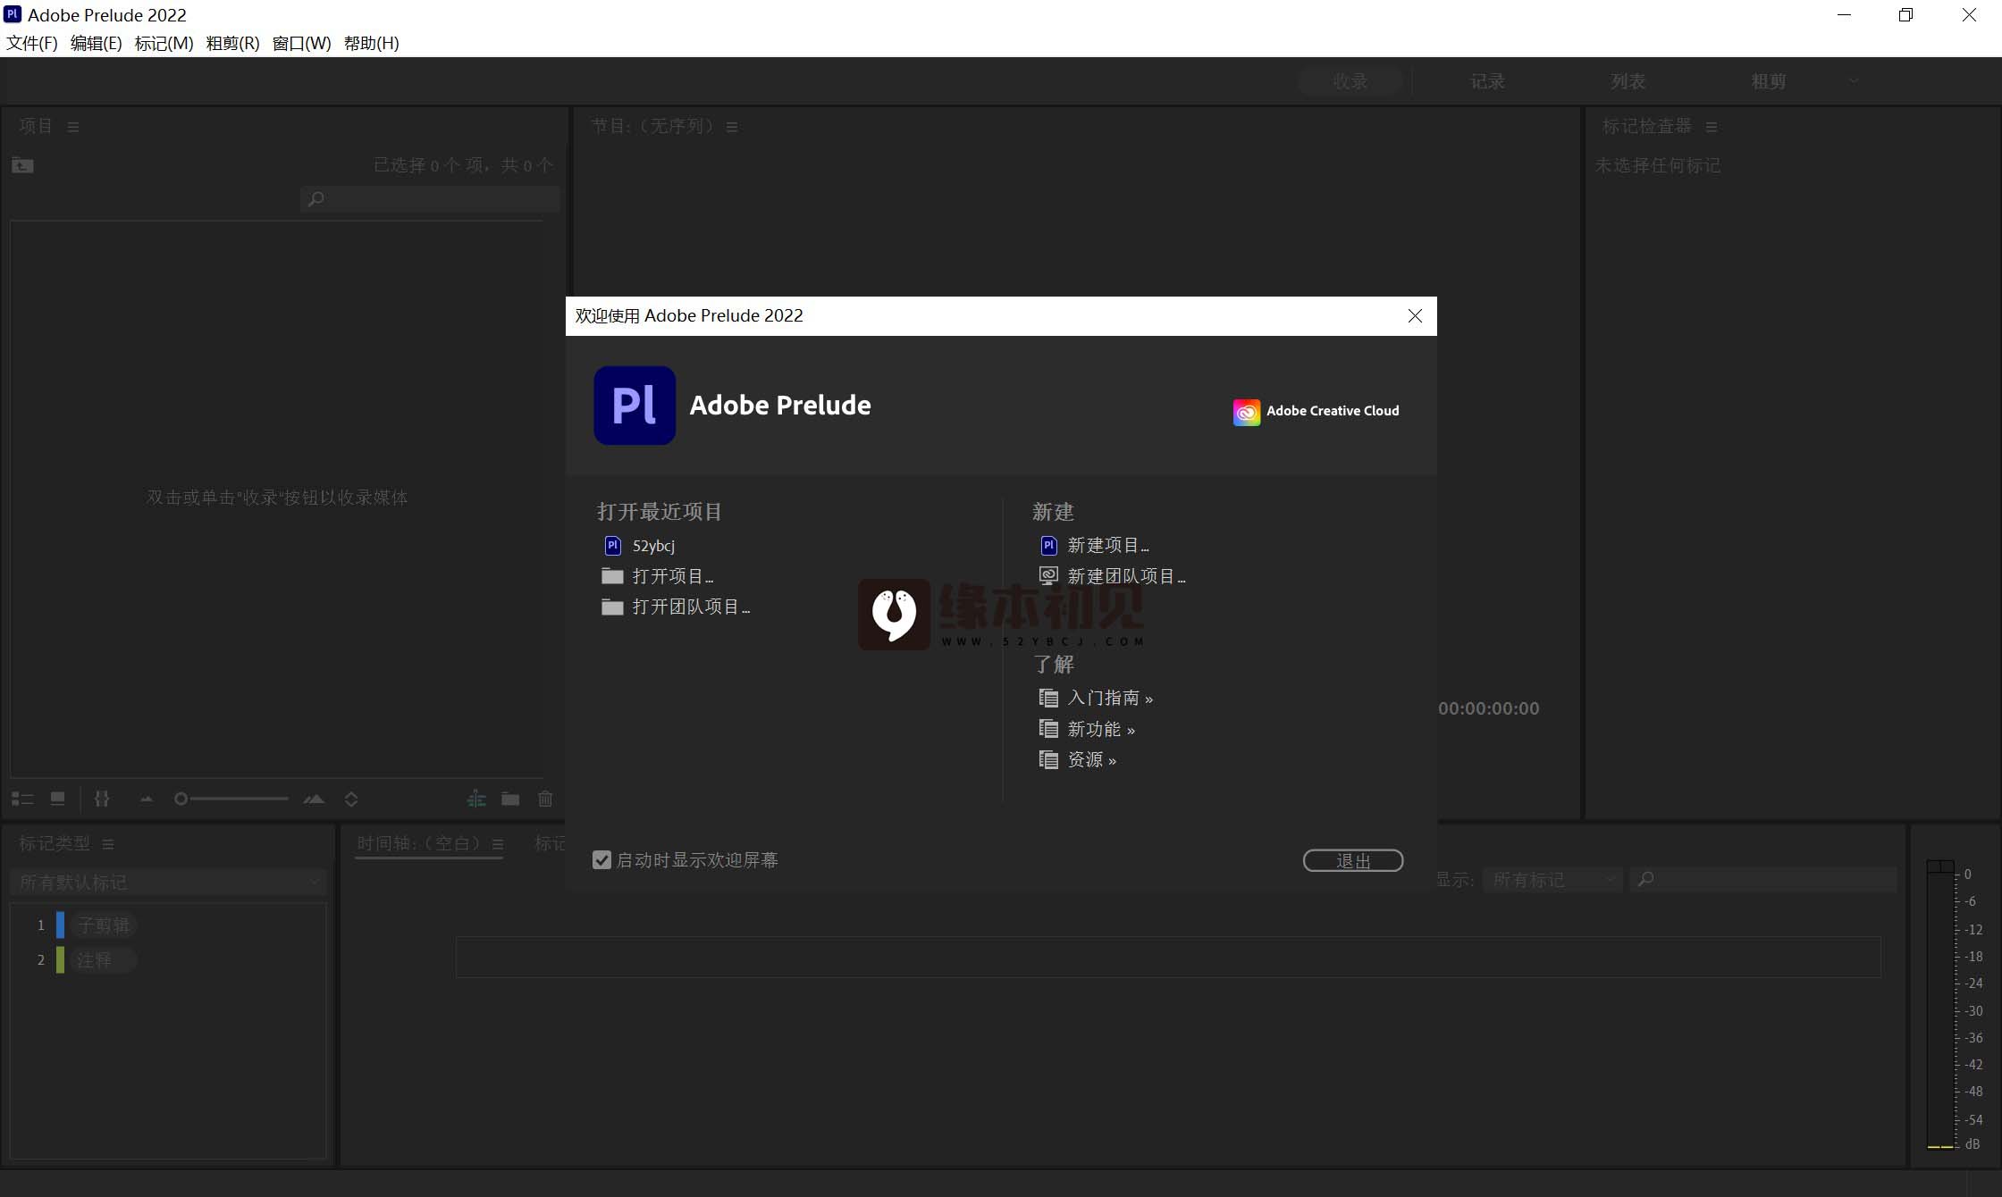Click folder icon beside 打开项目

(x=612, y=576)
